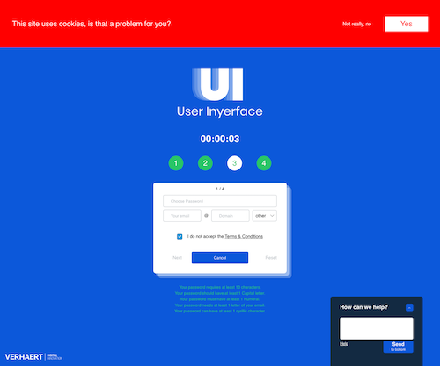The width and height of the screenshot is (440, 366).
Task: Click the Help link in chat panel
Action: [344, 344]
